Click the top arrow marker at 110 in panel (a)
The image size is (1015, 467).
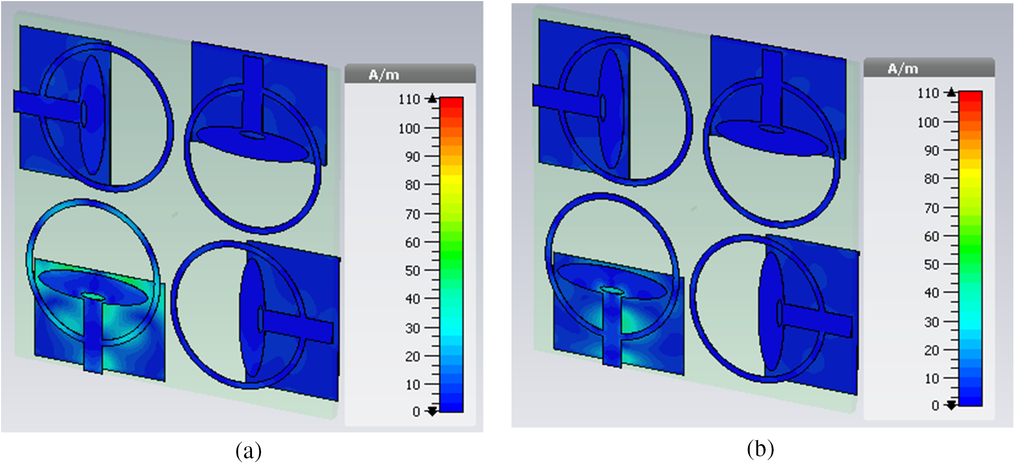pos(432,98)
